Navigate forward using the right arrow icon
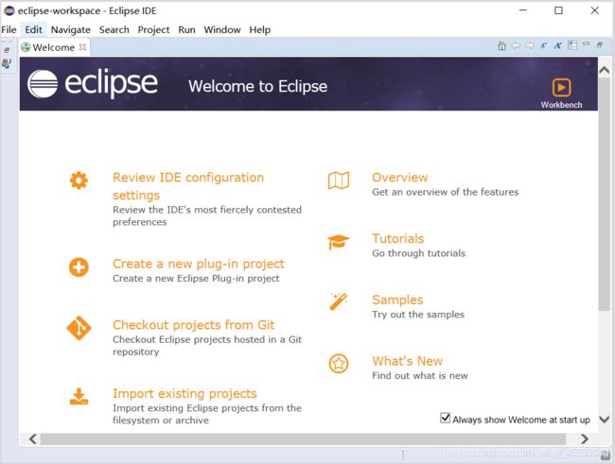The image size is (615, 464). pos(530,46)
